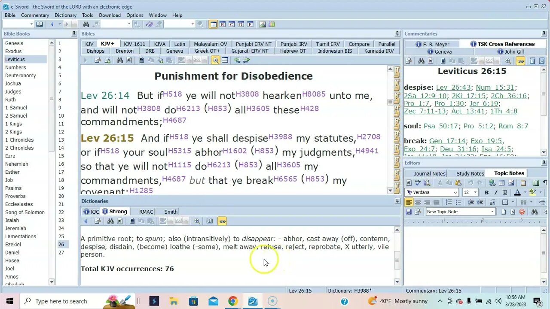The width and height of the screenshot is (550, 309).
Task: Click the Bibles toolbar zoom magnifier icon
Action: click(215, 60)
